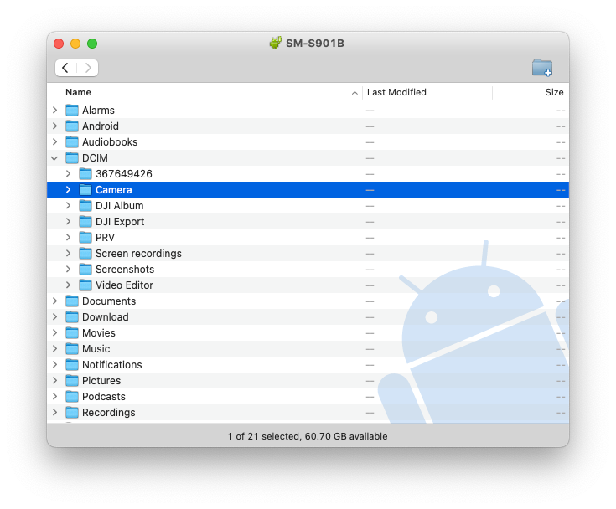This screenshot has height=509, width=616.
Task: Click the Pictures folder icon
Action: pyautogui.click(x=72, y=380)
